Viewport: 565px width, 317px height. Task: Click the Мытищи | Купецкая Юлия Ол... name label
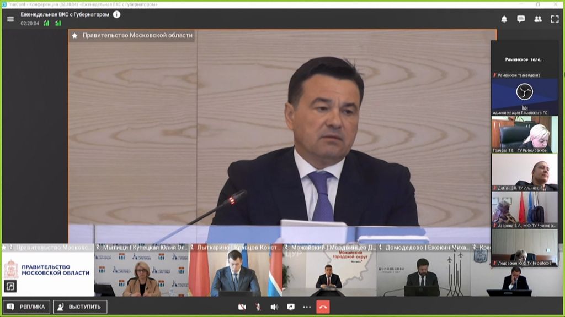tap(146, 248)
